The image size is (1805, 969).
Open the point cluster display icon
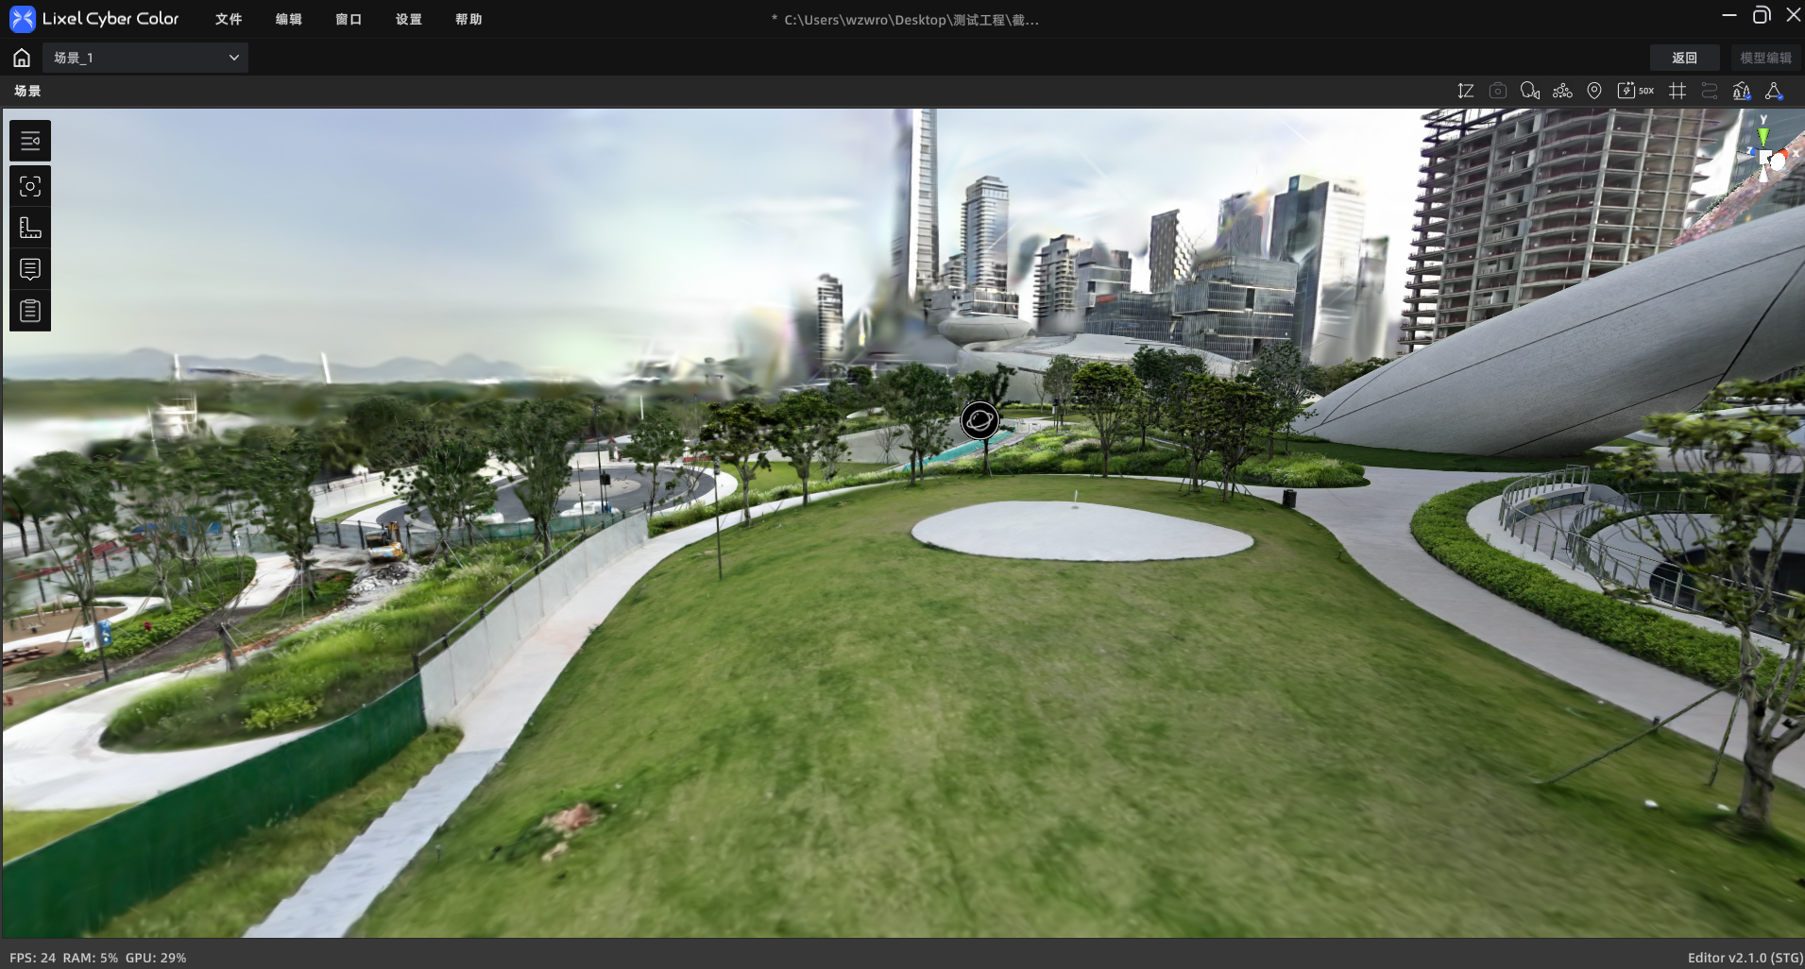click(x=1562, y=91)
